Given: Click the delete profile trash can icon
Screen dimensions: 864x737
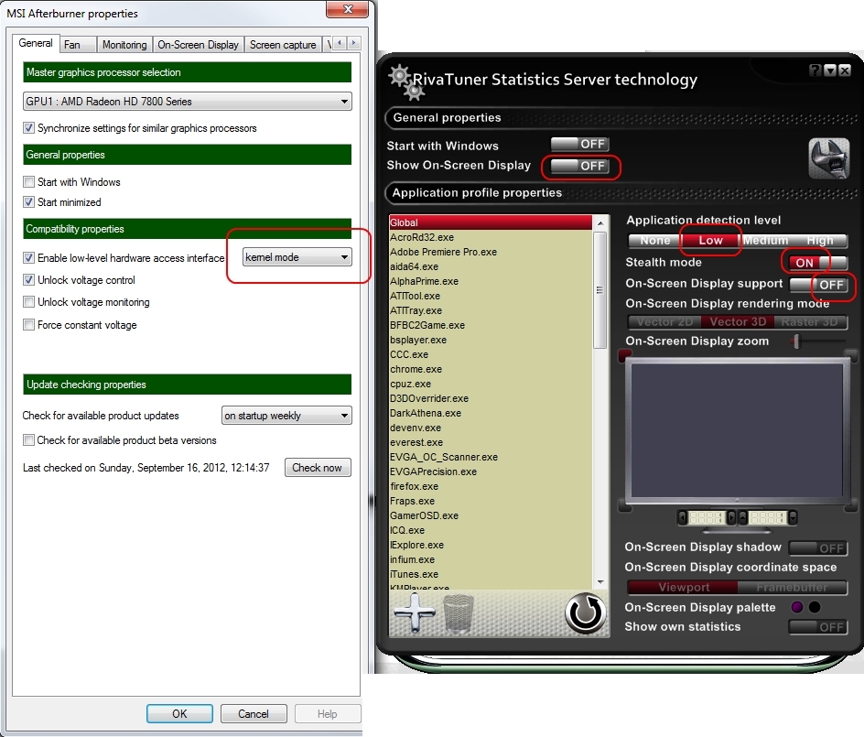Looking at the screenshot, I should (x=459, y=613).
